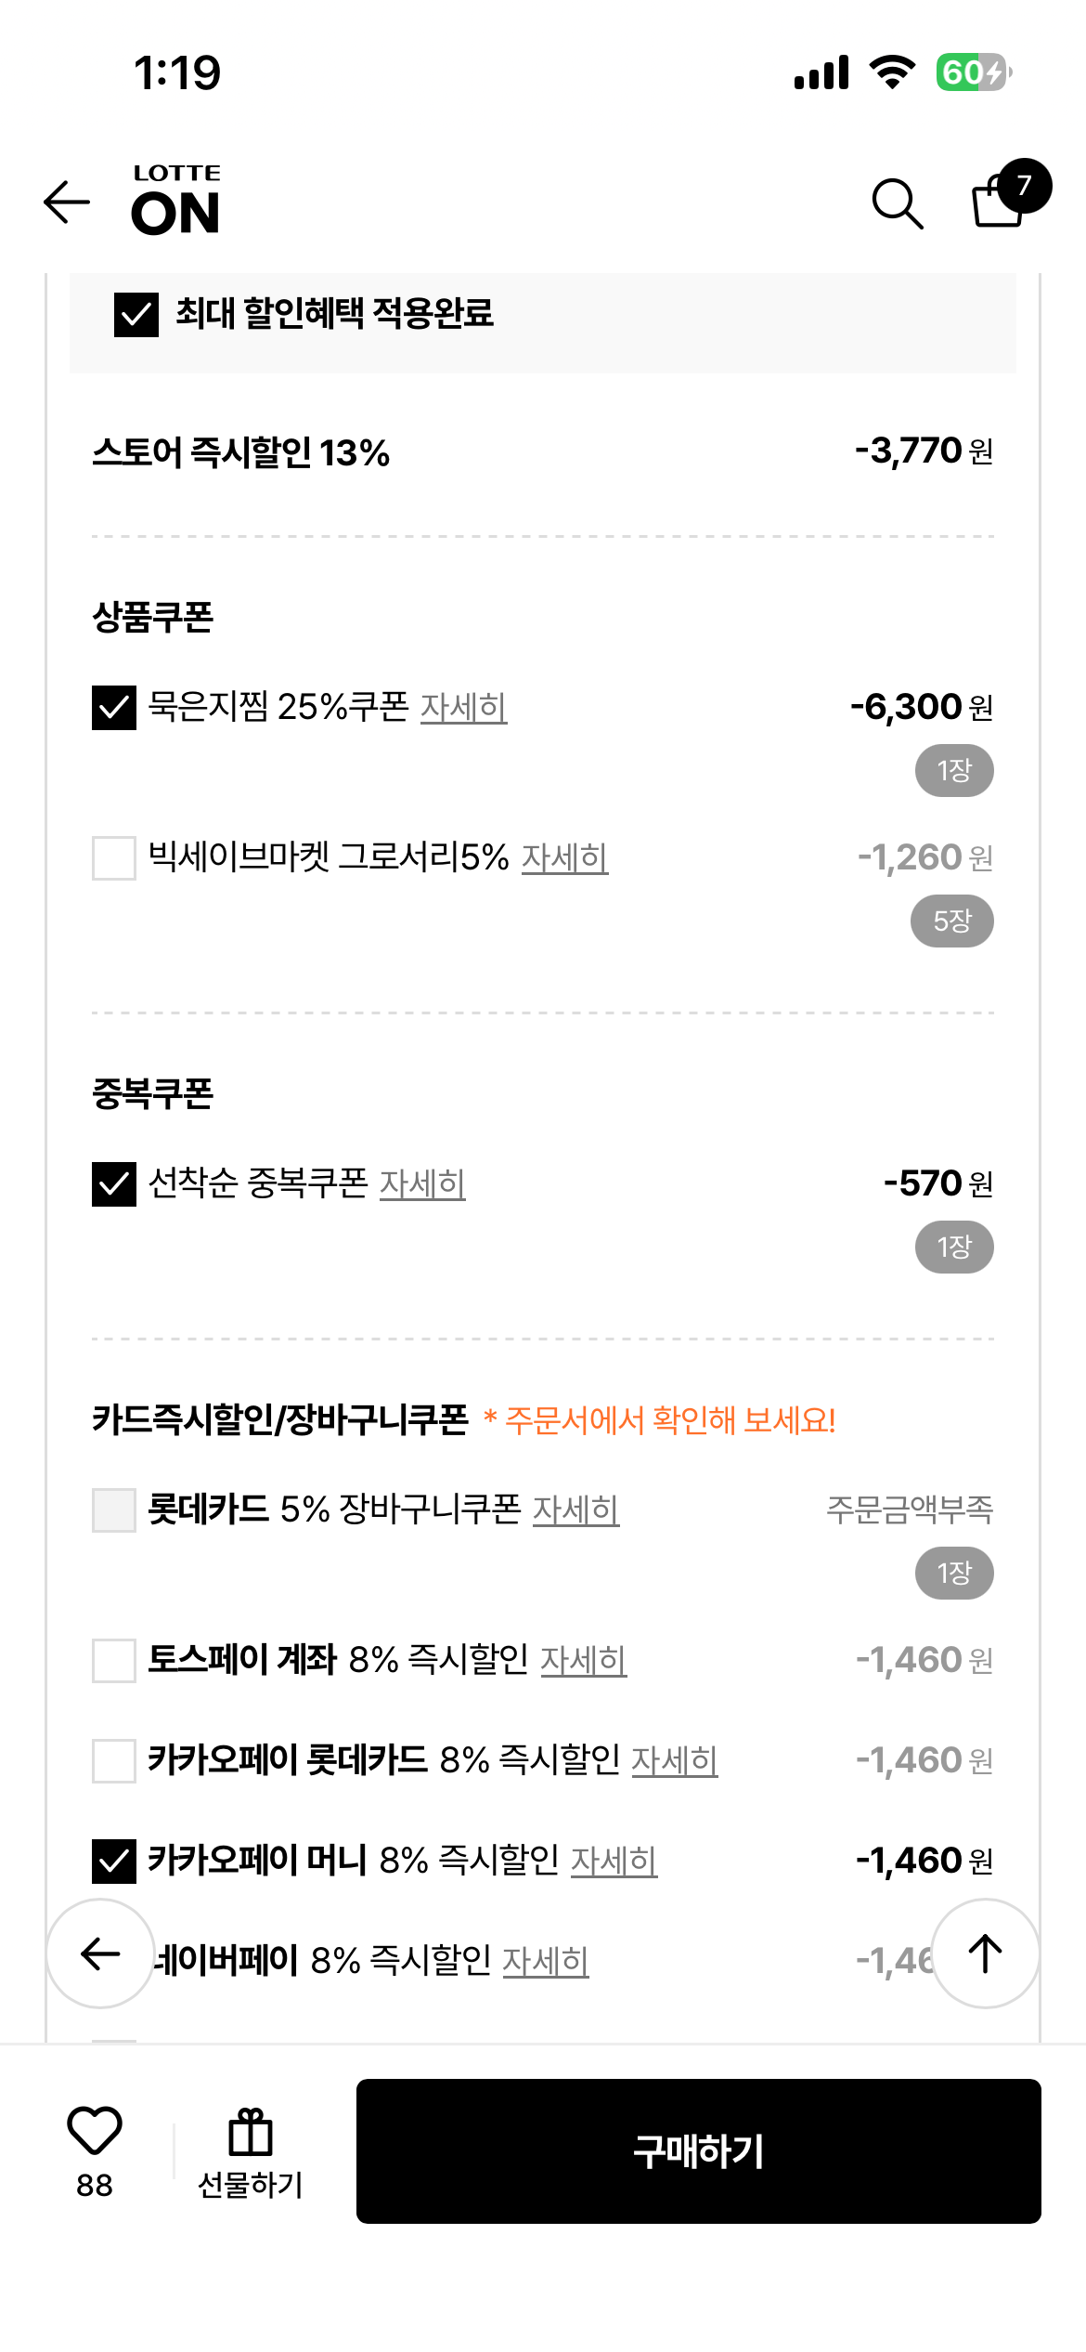The width and height of the screenshot is (1086, 2352).
Task: Tap the back arrow in header
Action: 67,203
